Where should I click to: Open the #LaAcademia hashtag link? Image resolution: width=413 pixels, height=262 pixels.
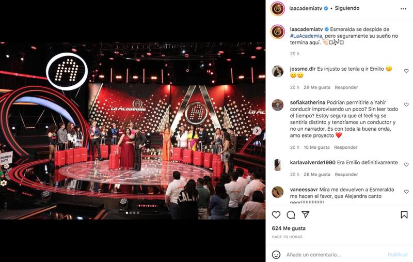(306, 36)
